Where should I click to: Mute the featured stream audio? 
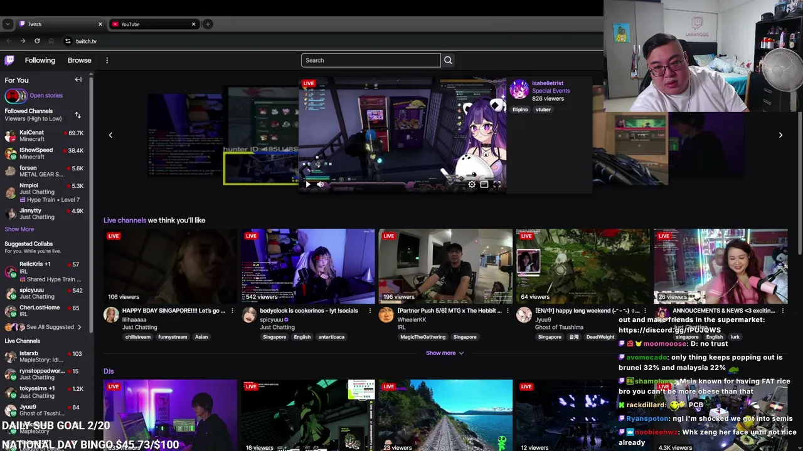click(321, 184)
